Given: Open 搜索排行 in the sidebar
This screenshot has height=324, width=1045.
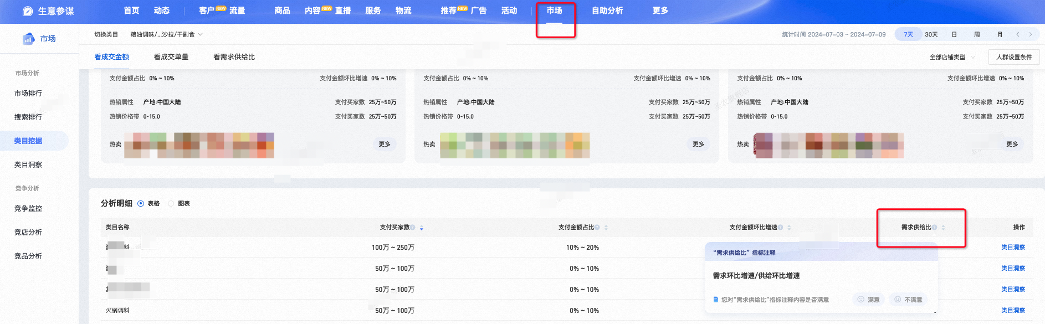Looking at the screenshot, I should click(28, 117).
